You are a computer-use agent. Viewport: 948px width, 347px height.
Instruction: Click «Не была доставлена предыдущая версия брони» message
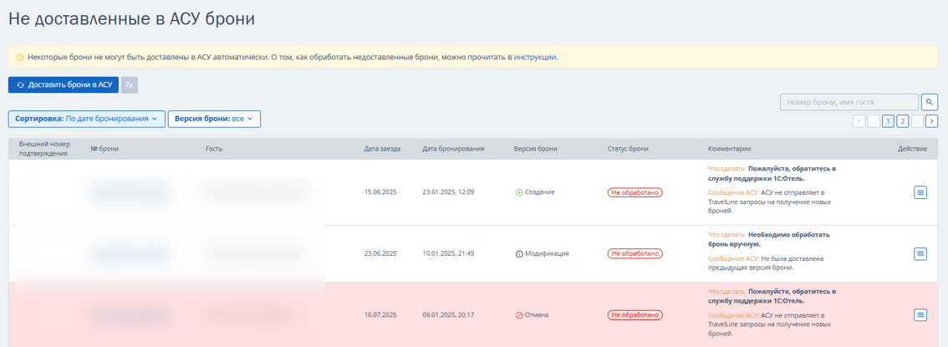(x=766, y=263)
